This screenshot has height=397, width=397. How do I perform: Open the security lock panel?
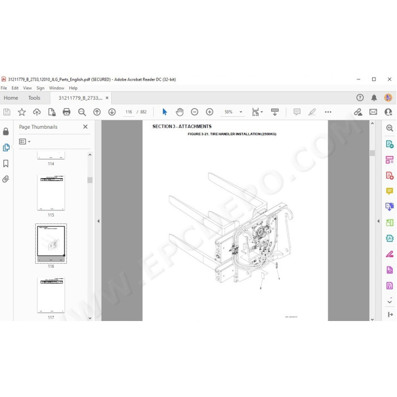[6, 132]
